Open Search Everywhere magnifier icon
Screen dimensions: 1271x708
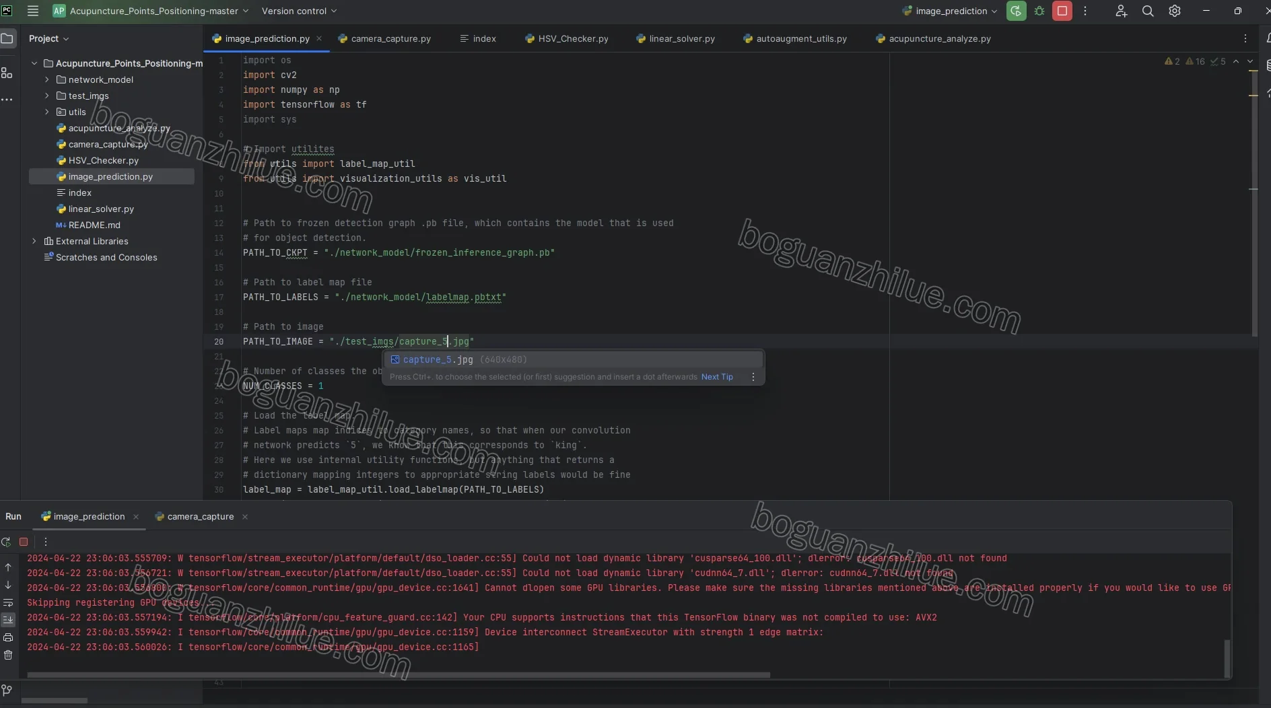[x=1148, y=11]
